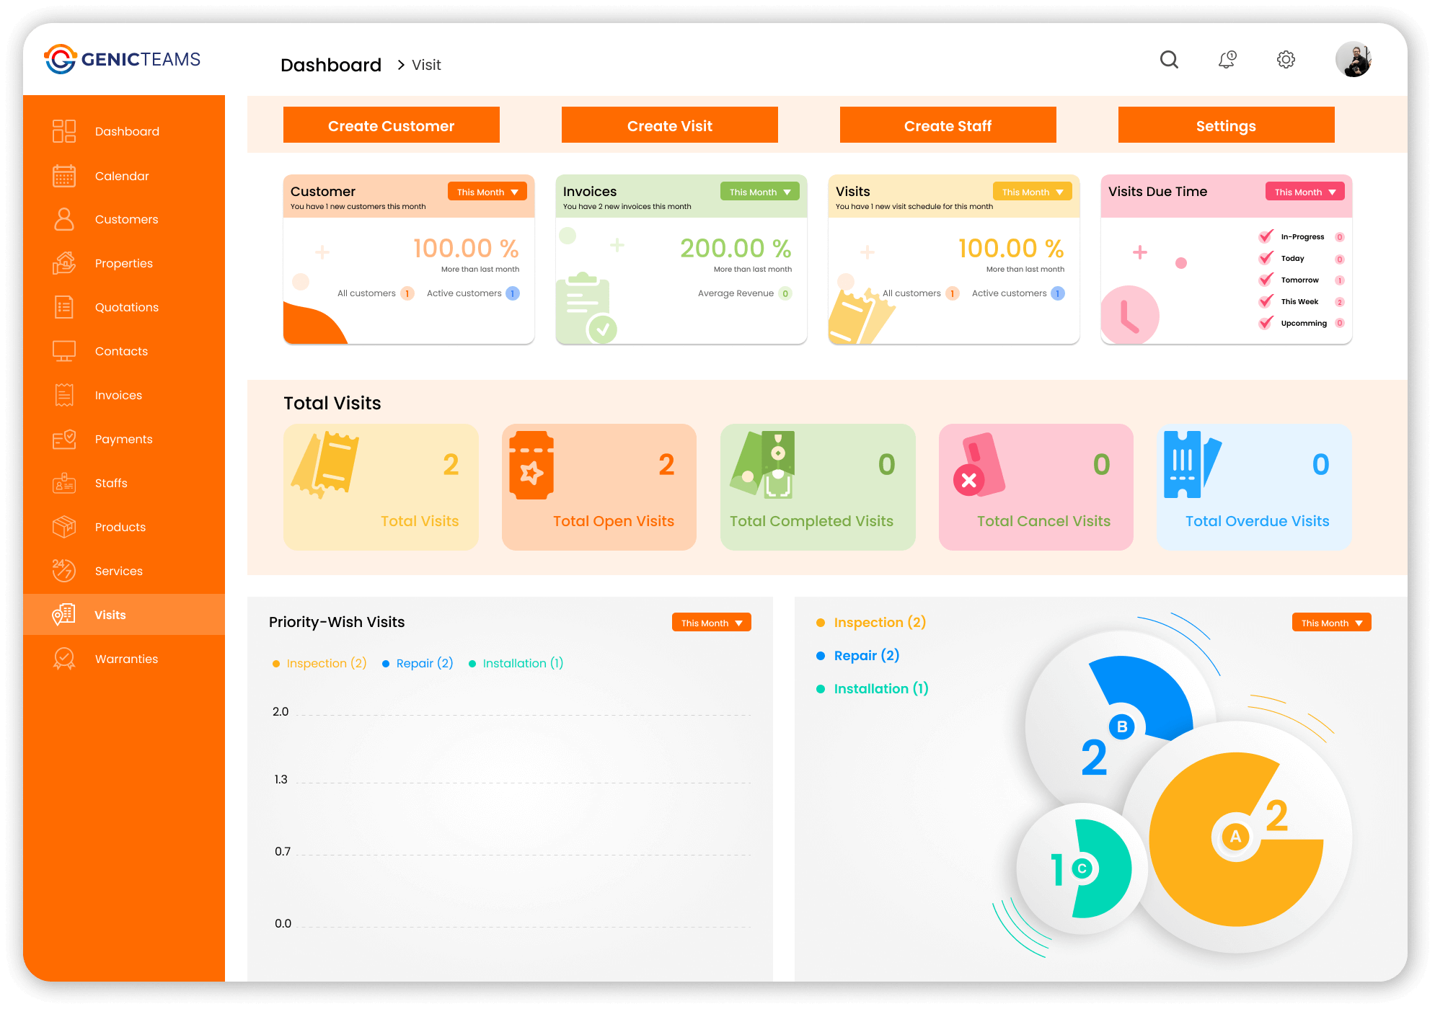Click the Calendar icon in sidebar
1435x1009 pixels.
click(x=62, y=174)
